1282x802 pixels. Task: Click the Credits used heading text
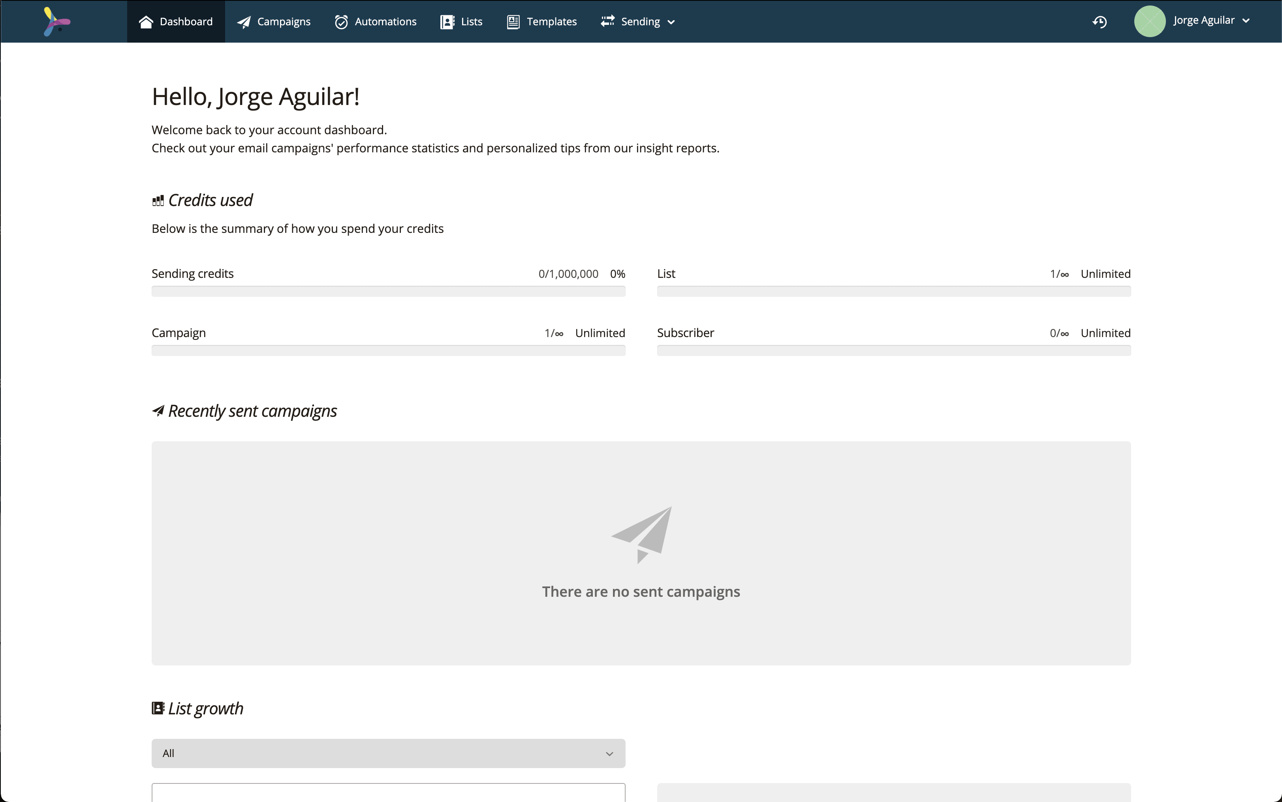210,200
